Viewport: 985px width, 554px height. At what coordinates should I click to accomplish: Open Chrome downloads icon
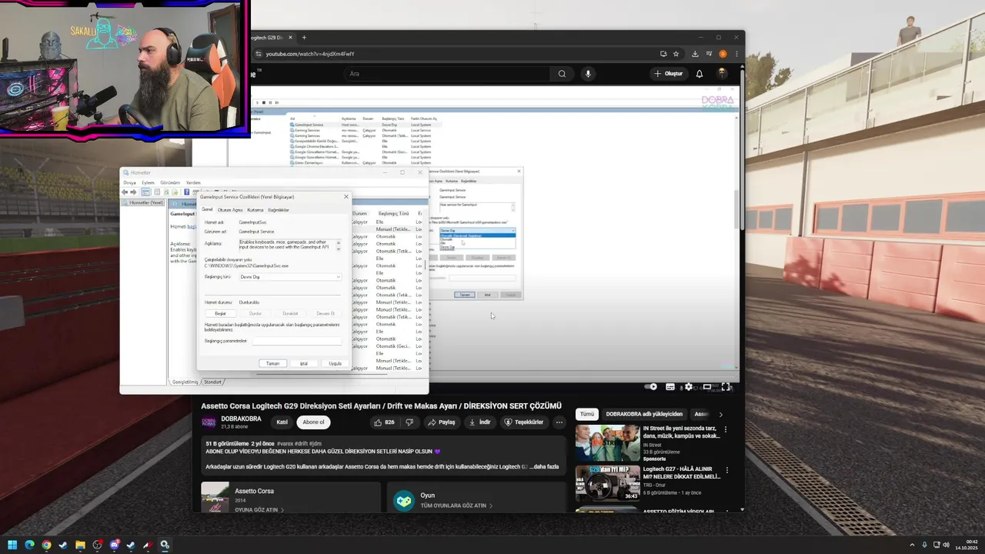click(x=695, y=54)
